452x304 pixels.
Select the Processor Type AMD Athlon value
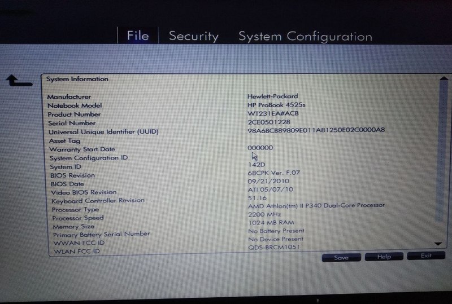point(316,205)
